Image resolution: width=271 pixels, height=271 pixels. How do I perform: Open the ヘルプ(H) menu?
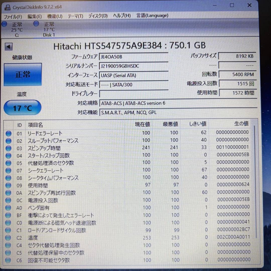point(122,16)
